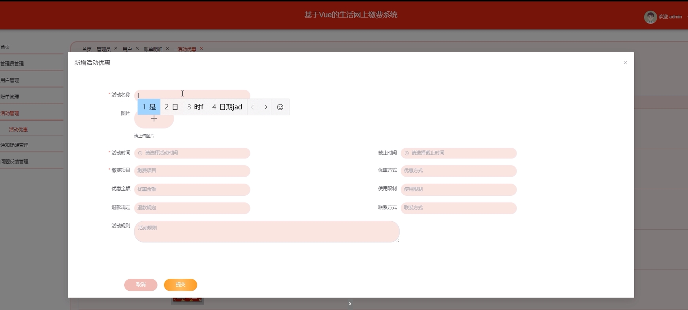688x310 pixels.
Task: Switch to the 首页 tab
Action: pyautogui.click(x=87, y=49)
